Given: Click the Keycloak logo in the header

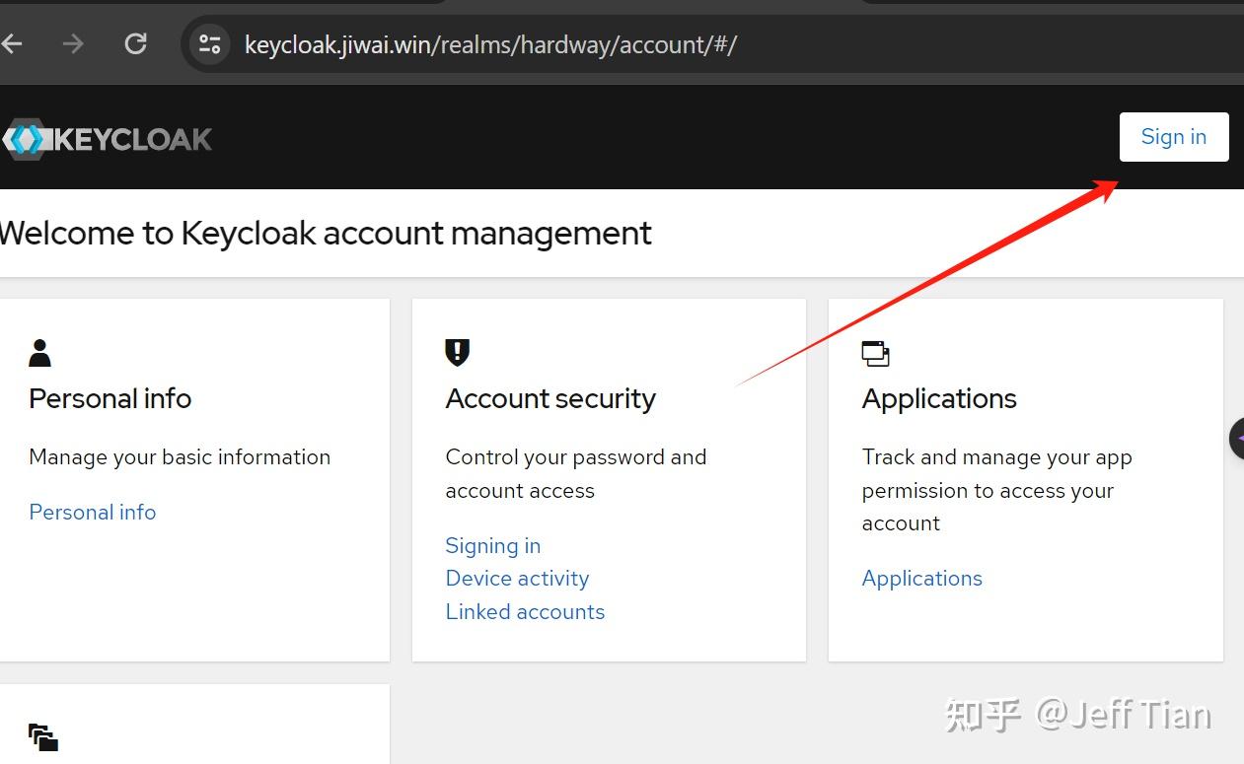Looking at the screenshot, I should click(x=107, y=138).
